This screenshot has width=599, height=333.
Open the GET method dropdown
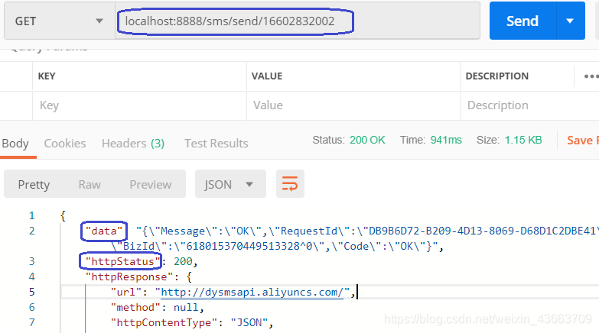pyautogui.click(x=60, y=21)
